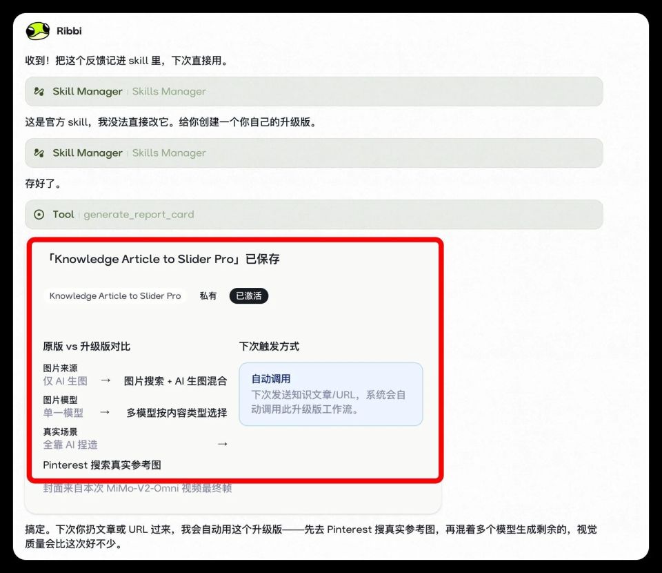Click the message 这是官方 skill，我没法直接改它
Image resolution: width=662 pixels, height=573 pixels.
[171, 122]
